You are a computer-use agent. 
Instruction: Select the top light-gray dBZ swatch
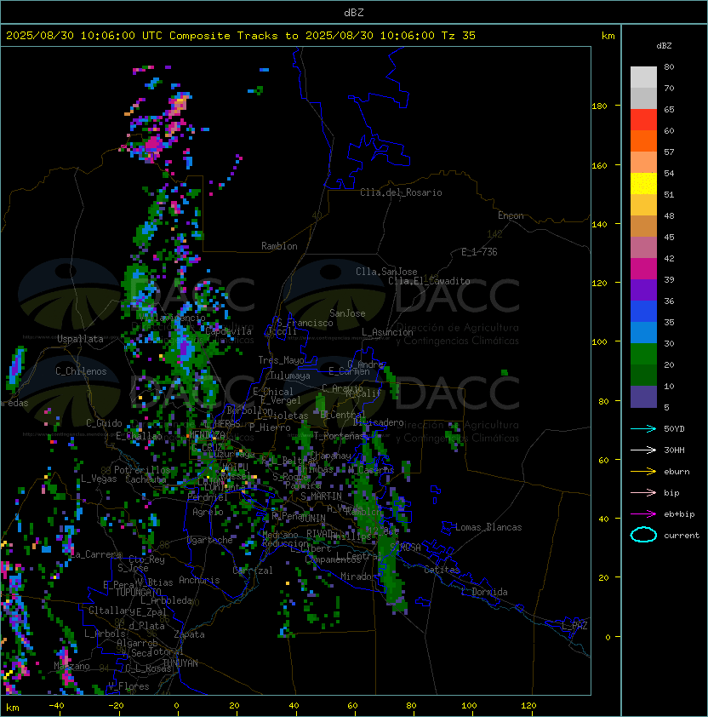(x=643, y=77)
